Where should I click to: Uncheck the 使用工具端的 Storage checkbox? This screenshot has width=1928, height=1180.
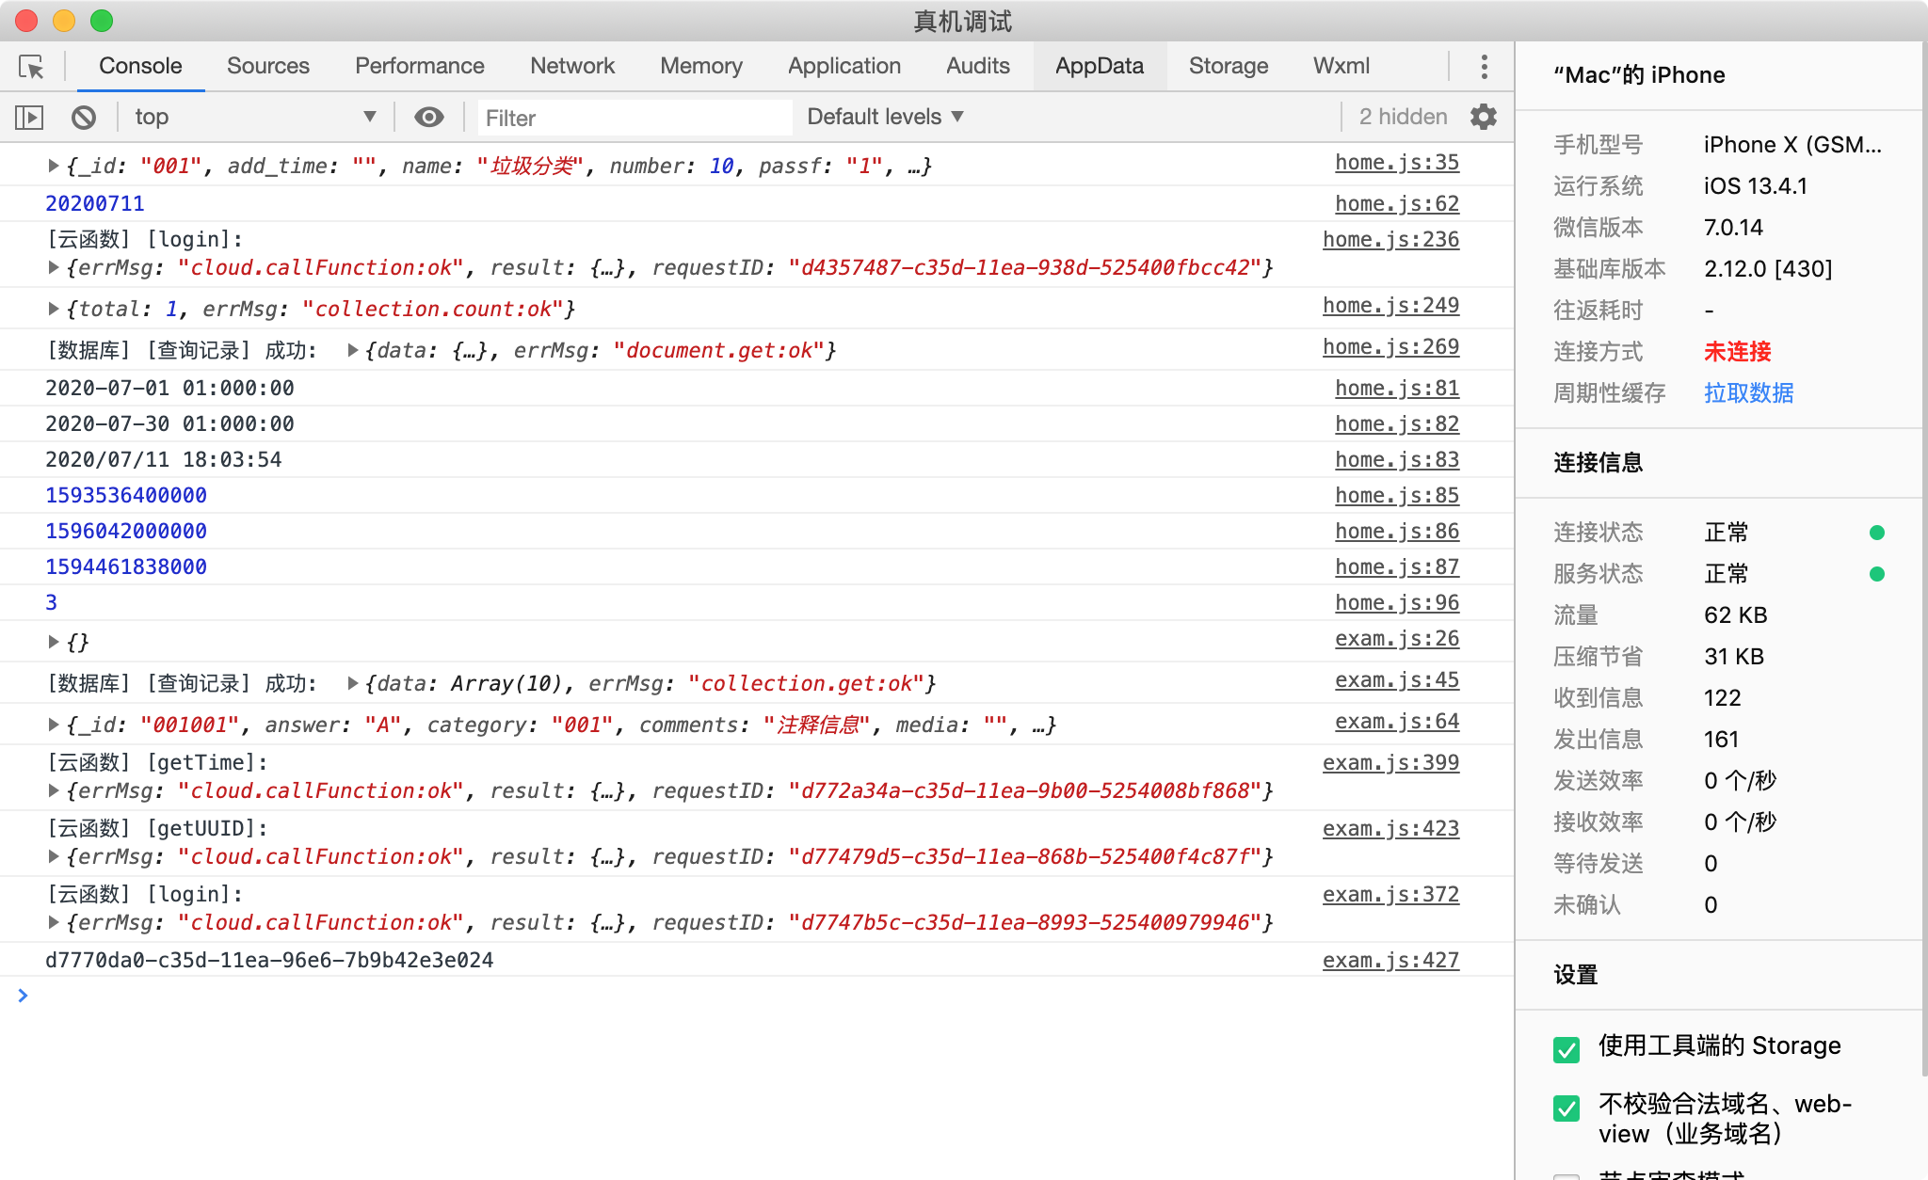tap(1566, 1049)
